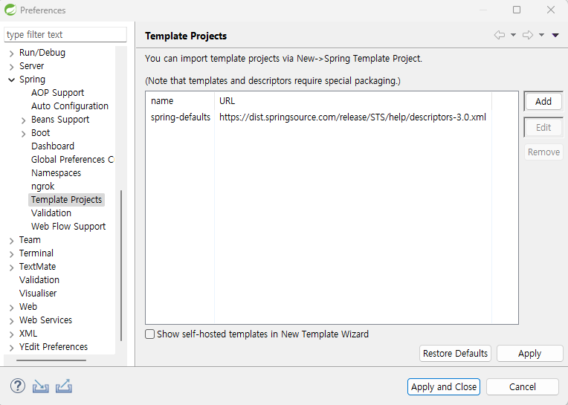Go forward with the right arrow icon

pos(528,35)
